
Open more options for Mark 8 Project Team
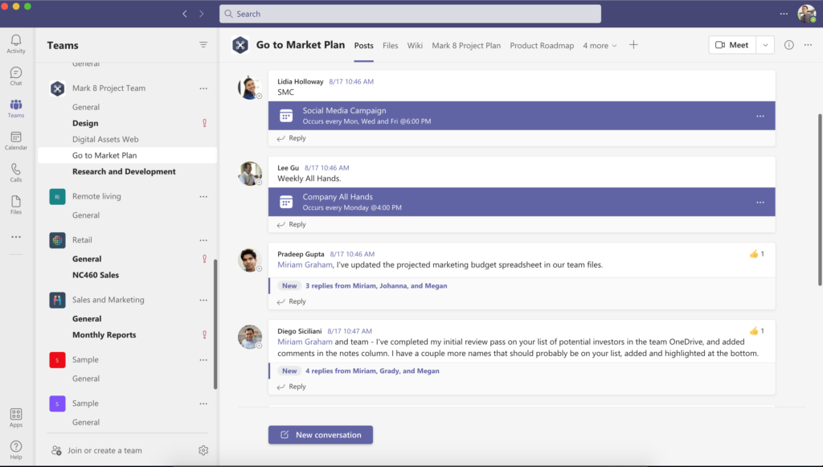(203, 88)
